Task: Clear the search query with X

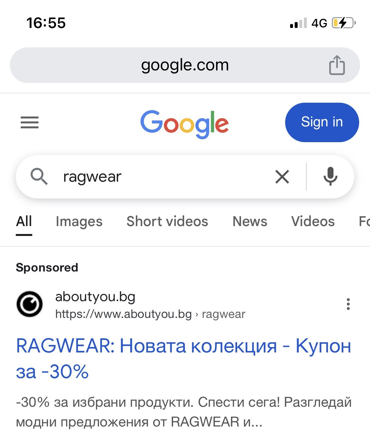Action: [x=282, y=177]
